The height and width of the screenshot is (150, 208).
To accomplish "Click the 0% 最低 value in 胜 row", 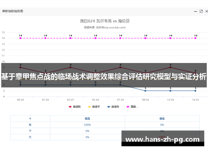I will 162,125.
